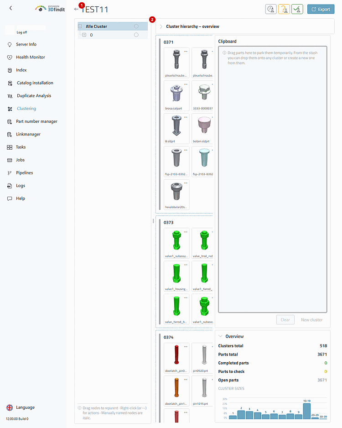Open menu dots on 8.sldprt thumbnail

pos(186,117)
